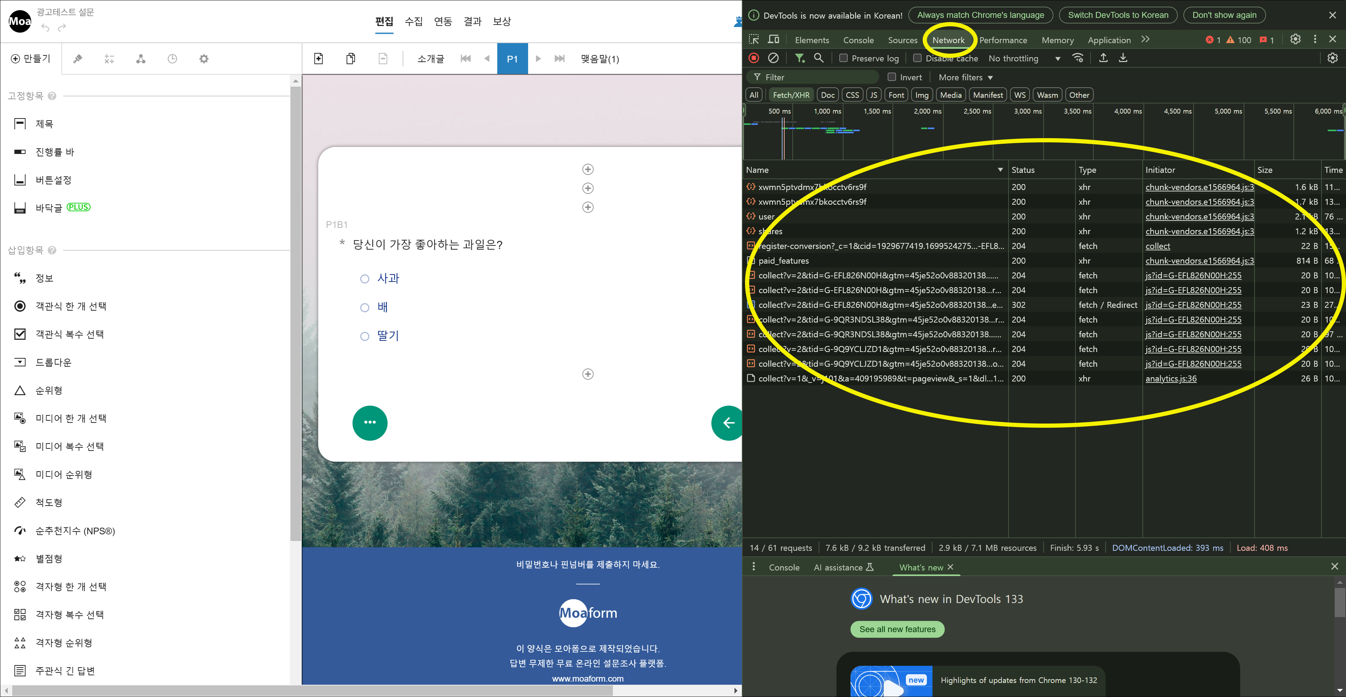Click the redo arrow under survey title
Image resolution: width=1346 pixels, height=697 pixels.
pyautogui.click(x=62, y=28)
